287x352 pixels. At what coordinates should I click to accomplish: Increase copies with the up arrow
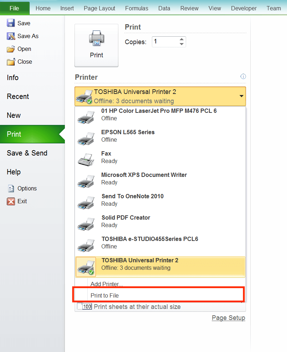(181, 39)
